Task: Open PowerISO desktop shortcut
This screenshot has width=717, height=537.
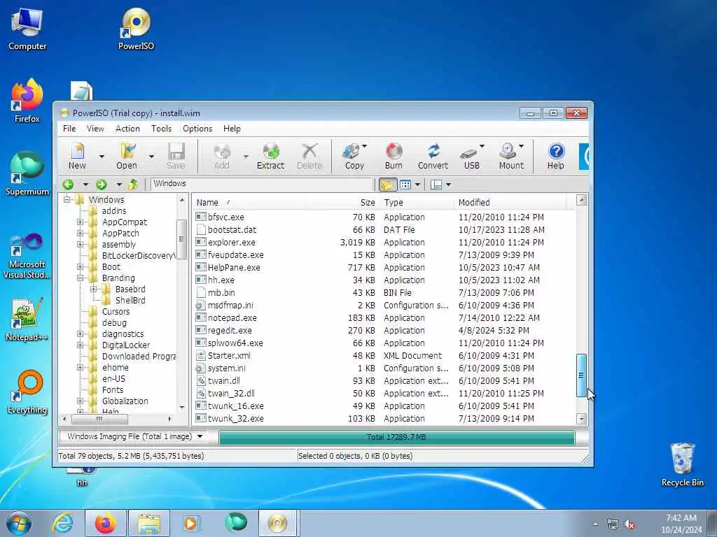Action: [x=136, y=29]
